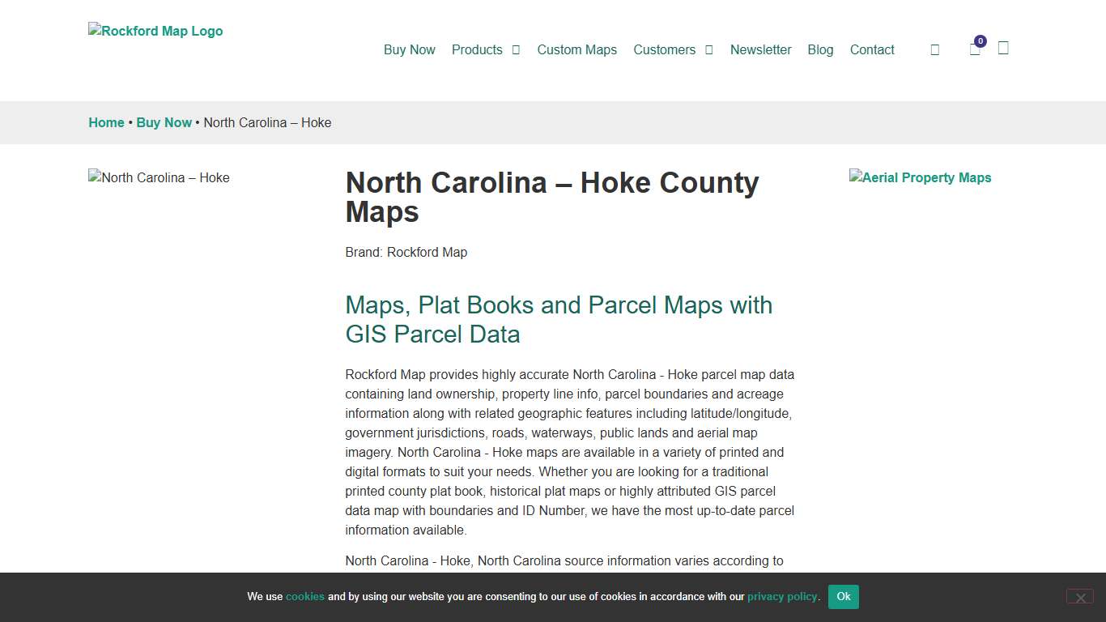Open the Blog menu item
This screenshot has width=1106, height=622.
pos(820,49)
